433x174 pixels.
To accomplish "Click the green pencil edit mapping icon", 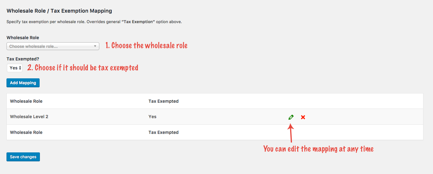I will 291,117.
